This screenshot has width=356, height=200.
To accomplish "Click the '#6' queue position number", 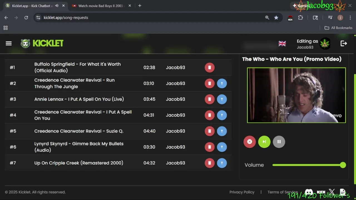I will click(x=13, y=147).
